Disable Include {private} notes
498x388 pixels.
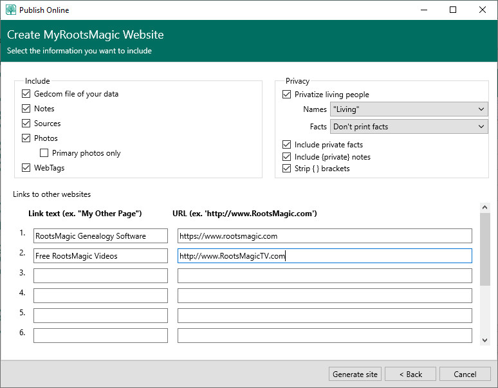(287, 157)
